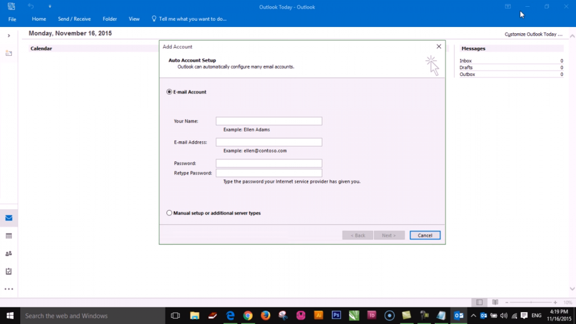Image resolution: width=576 pixels, height=324 pixels.
Task: Click the volume speaker tray icon
Action: pyautogui.click(x=504, y=316)
